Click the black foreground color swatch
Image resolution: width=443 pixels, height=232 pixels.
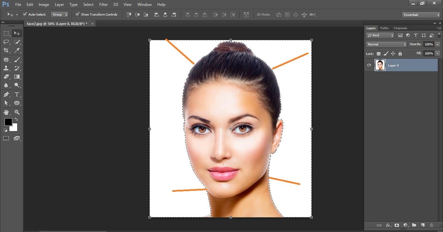pyautogui.click(x=8, y=122)
